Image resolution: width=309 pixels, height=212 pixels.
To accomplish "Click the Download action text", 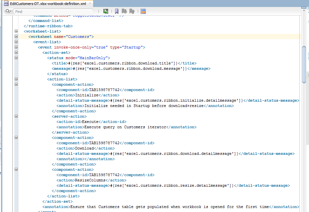I will coord(84,148).
